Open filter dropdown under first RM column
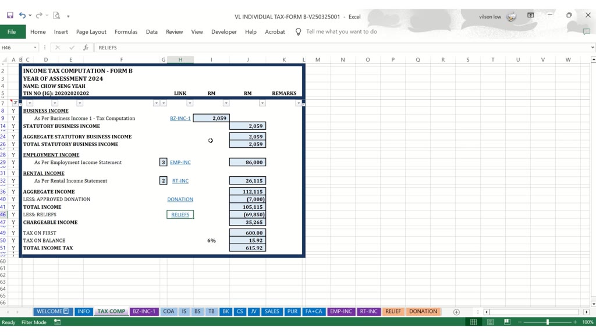 pyautogui.click(x=226, y=103)
